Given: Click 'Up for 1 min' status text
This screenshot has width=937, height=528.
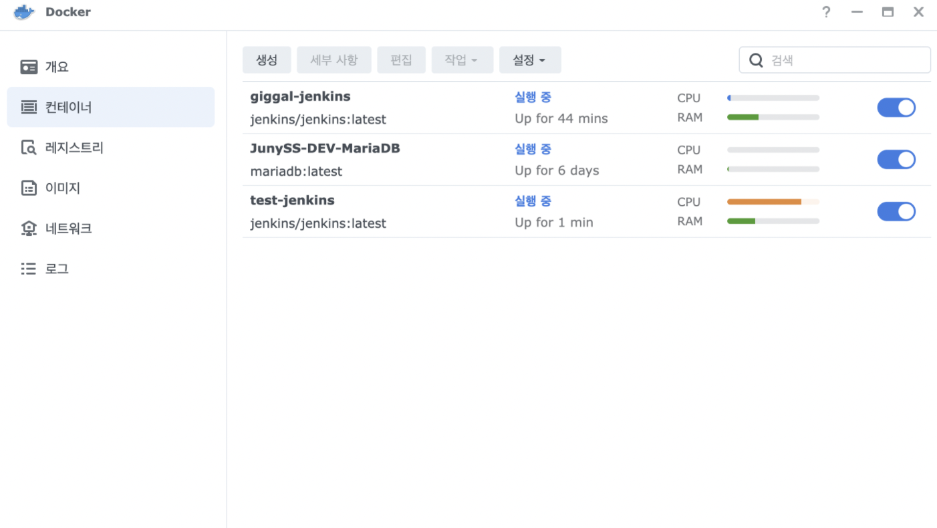Looking at the screenshot, I should coord(554,223).
